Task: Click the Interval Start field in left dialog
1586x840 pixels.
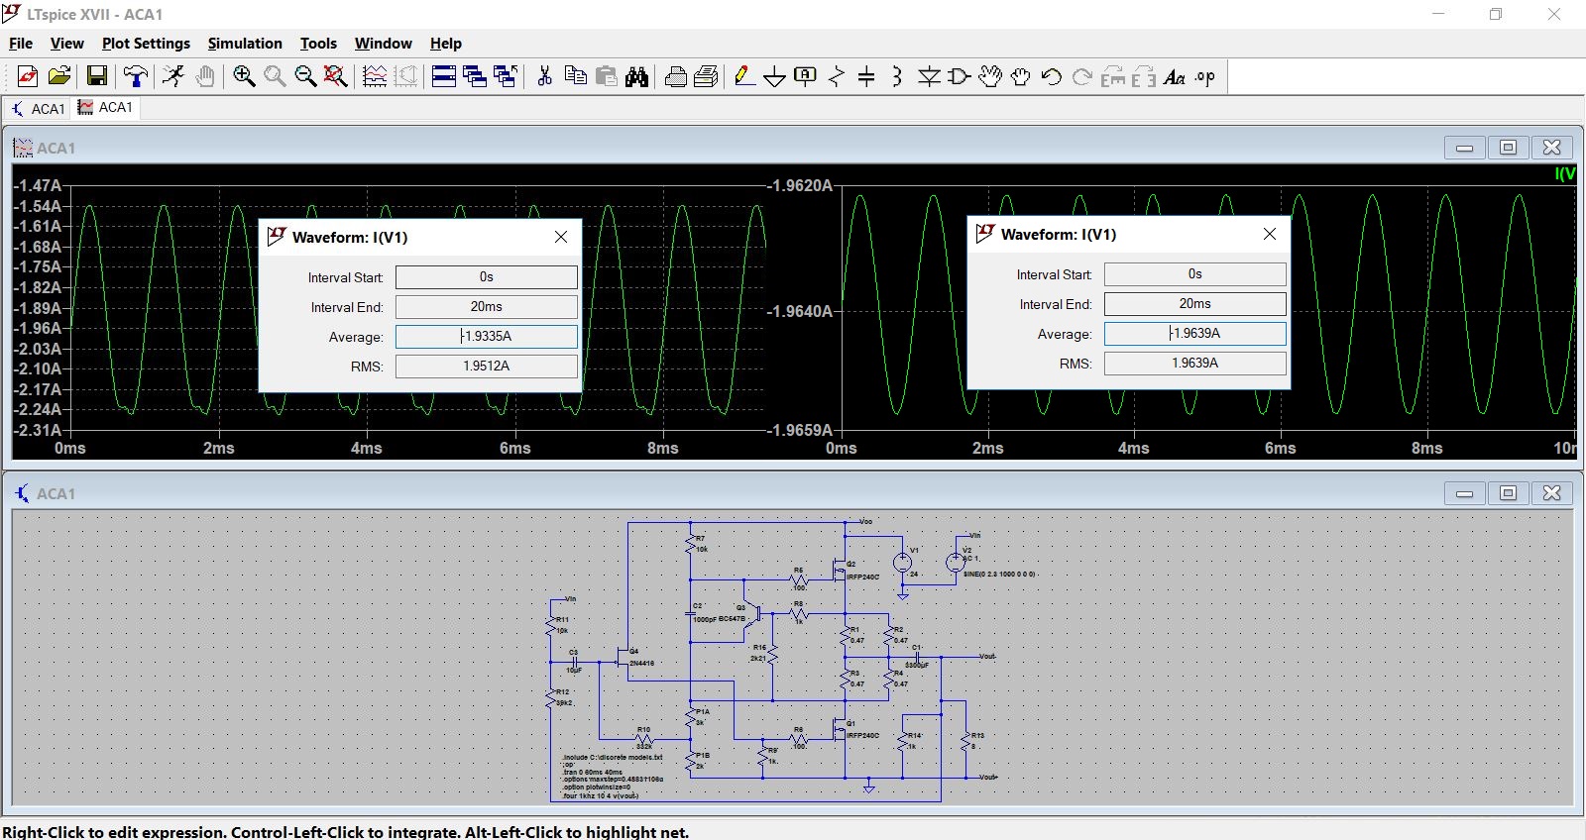Action: coord(487,277)
